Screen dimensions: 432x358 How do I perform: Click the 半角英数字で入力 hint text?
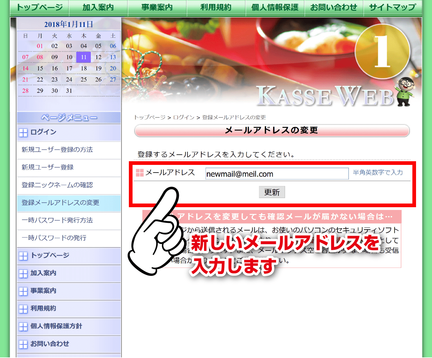tap(378, 173)
